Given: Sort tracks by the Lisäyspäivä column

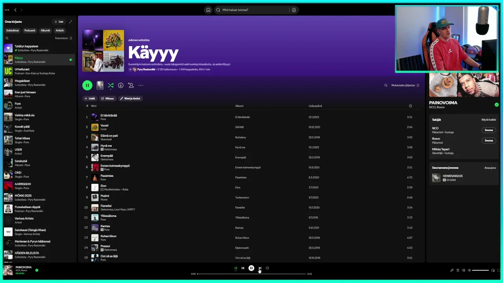Looking at the screenshot, I should 315,106.
